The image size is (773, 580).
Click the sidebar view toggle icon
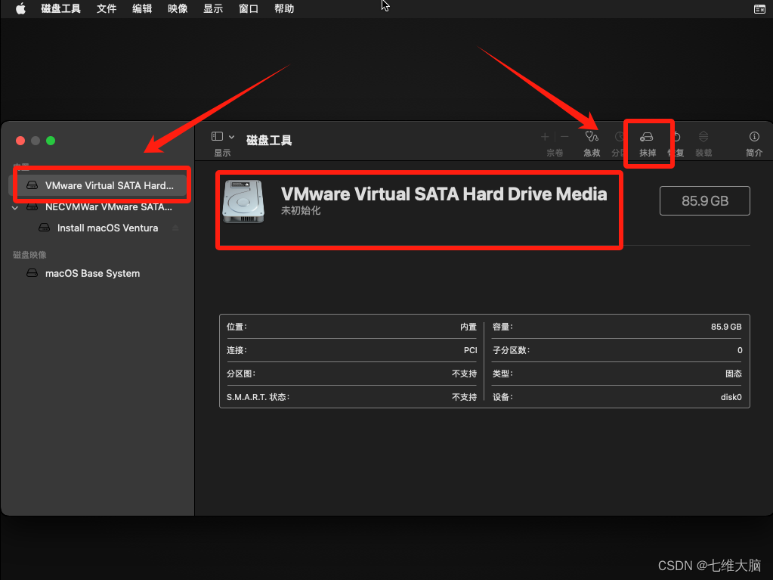(x=217, y=137)
